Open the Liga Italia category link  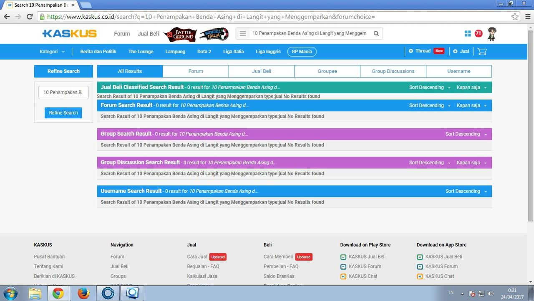[233, 52]
